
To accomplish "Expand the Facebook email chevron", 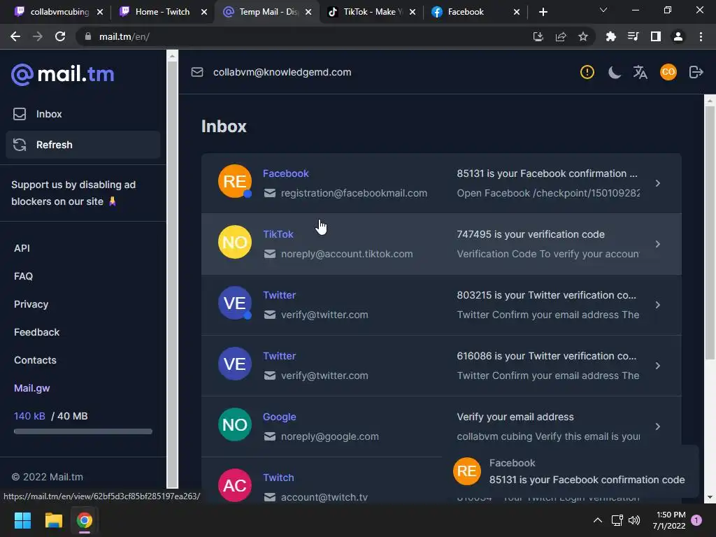I will click(x=657, y=183).
